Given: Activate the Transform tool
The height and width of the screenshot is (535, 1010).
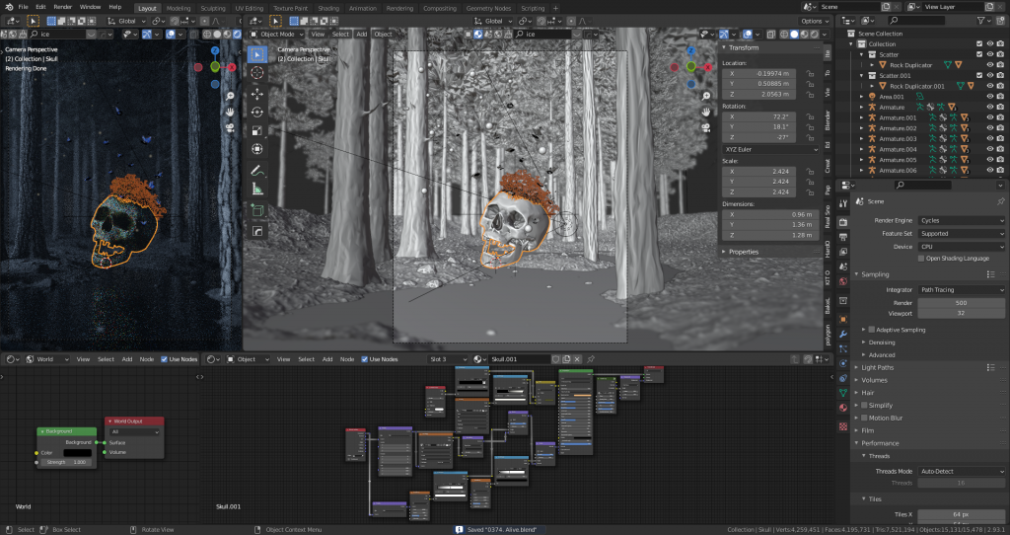Looking at the screenshot, I should [257, 149].
